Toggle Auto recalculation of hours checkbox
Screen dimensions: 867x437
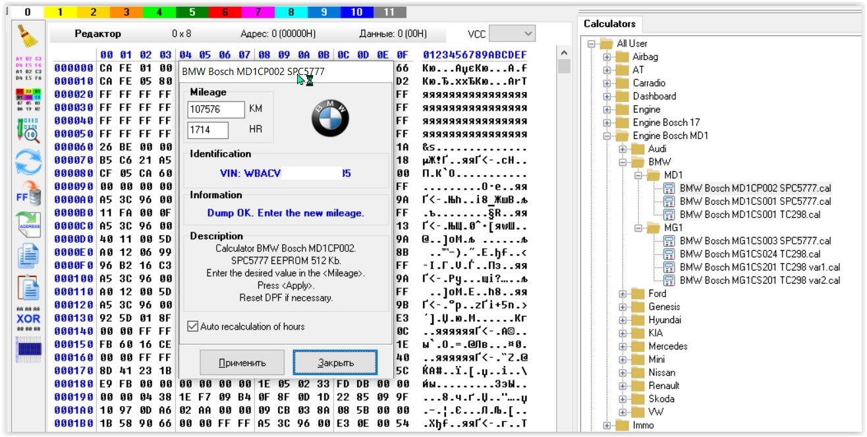click(x=193, y=326)
